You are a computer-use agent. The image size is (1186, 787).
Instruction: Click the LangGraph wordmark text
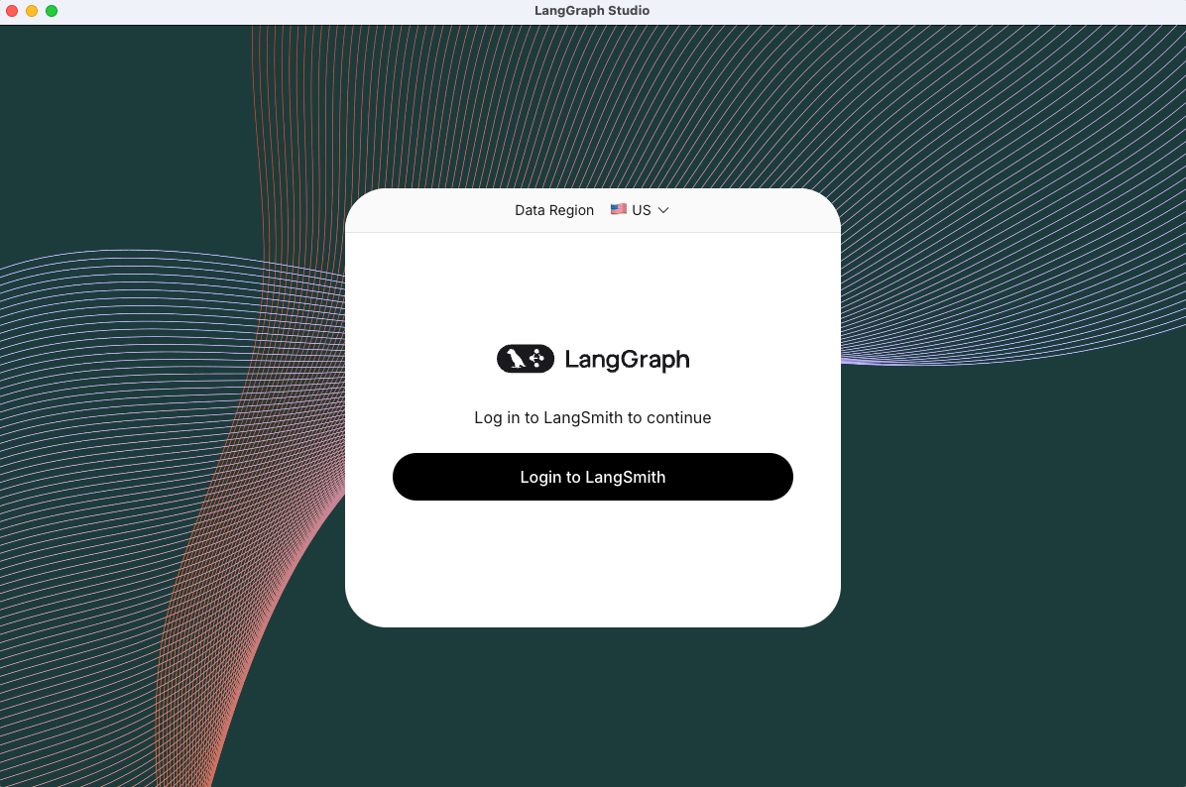tap(627, 360)
